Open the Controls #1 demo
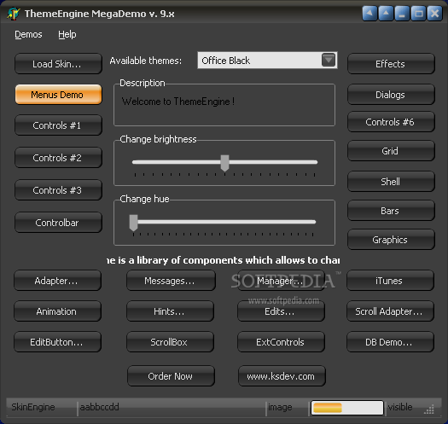This screenshot has width=448, height=424. pos(58,125)
